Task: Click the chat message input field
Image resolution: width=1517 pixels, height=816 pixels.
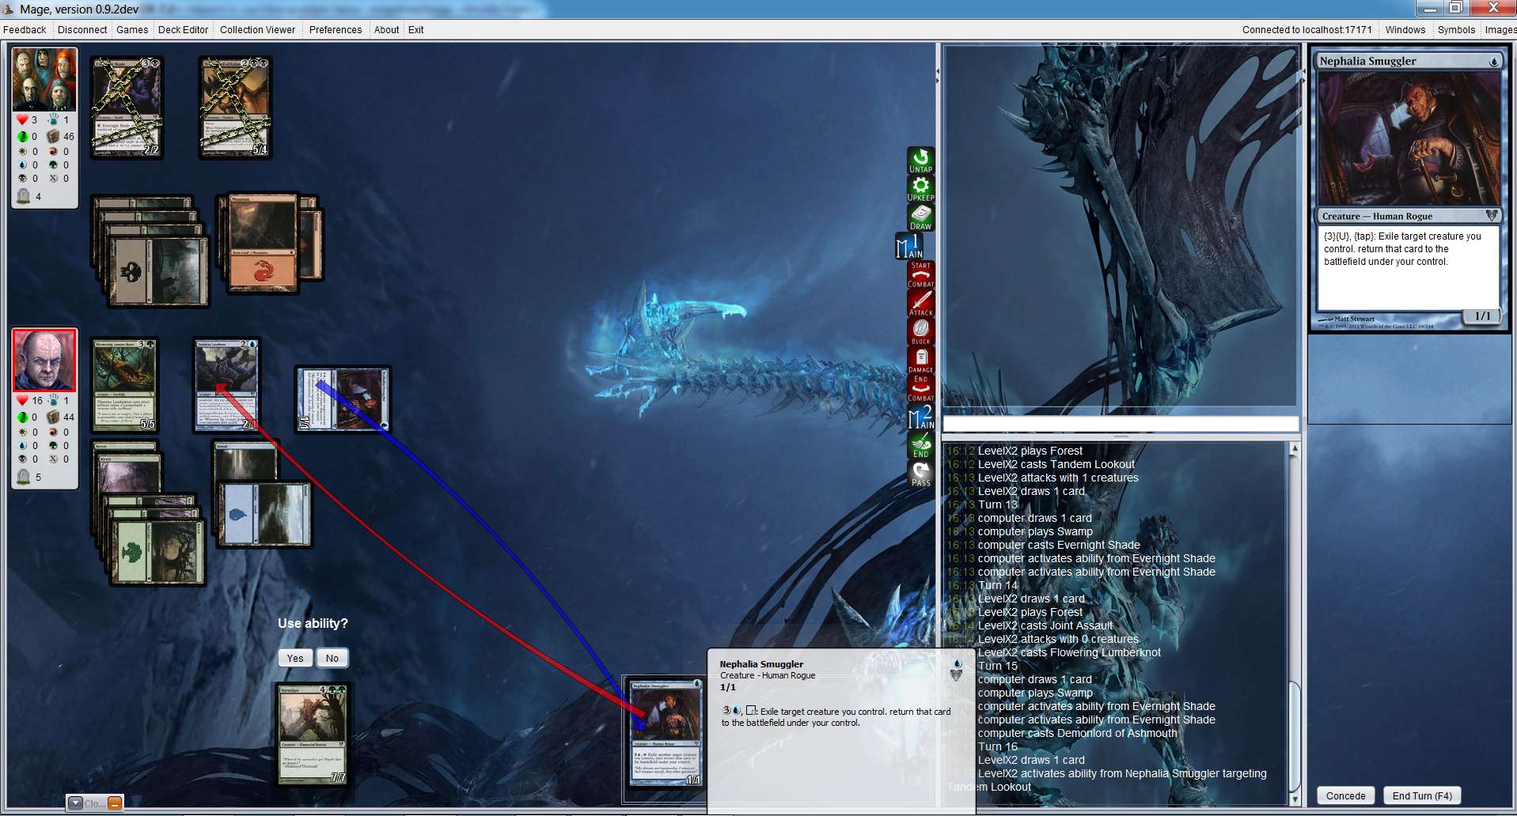Action: [x=1120, y=425]
